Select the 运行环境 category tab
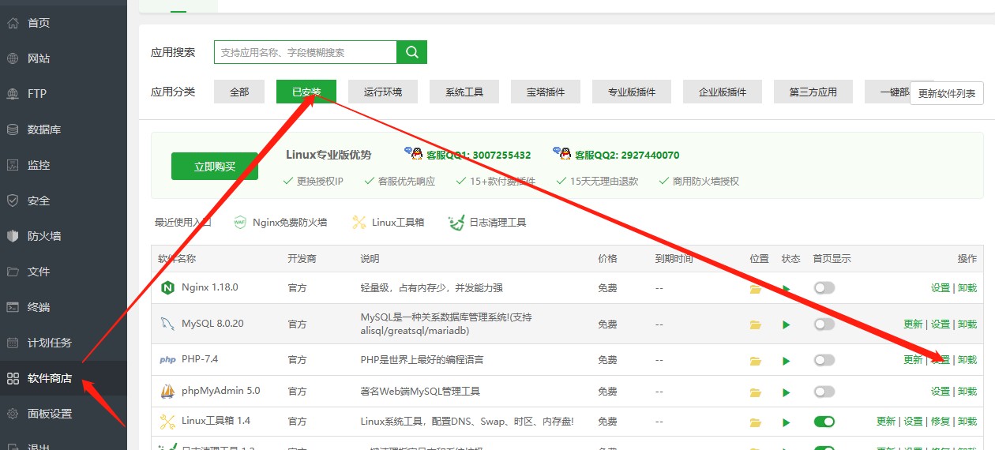The height and width of the screenshot is (450, 995). pos(383,92)
